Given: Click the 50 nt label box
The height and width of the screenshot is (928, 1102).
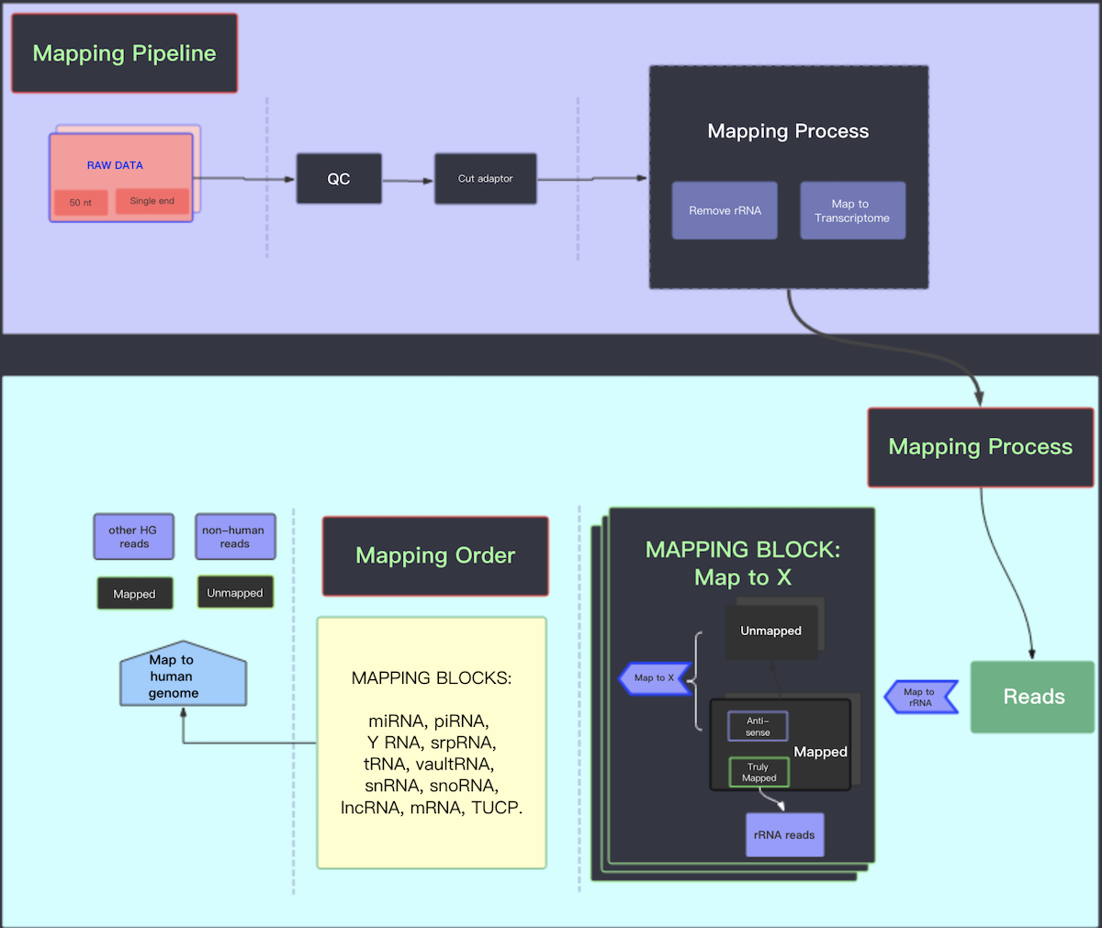Looking at the screenshot, I should 81,202.
